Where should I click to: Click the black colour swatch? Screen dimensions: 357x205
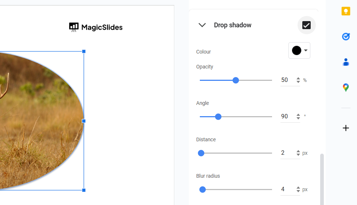(x=296, y=51)
